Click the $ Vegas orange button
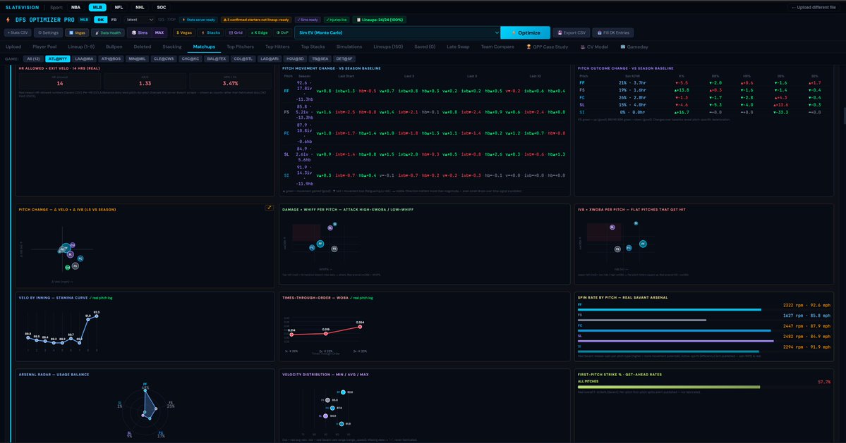The height and width of the screenshot is (443, 846). pyautogui.click(x=185, y=33)
